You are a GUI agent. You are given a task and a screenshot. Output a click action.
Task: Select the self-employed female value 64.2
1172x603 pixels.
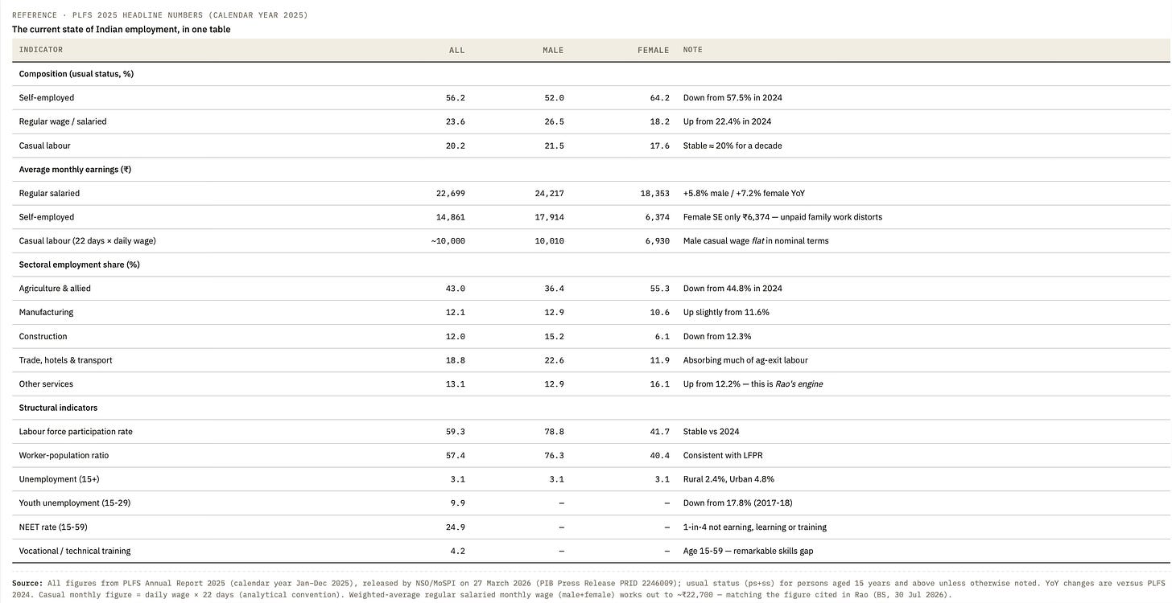click(660, 98)
